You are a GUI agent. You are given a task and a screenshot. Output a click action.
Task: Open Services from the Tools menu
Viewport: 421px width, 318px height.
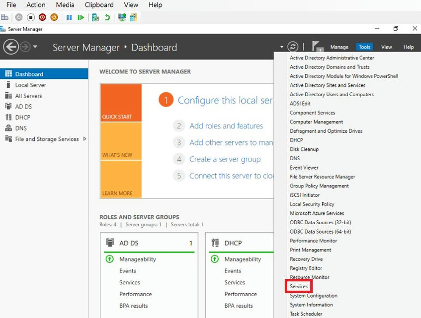click(x=299, y=286)
